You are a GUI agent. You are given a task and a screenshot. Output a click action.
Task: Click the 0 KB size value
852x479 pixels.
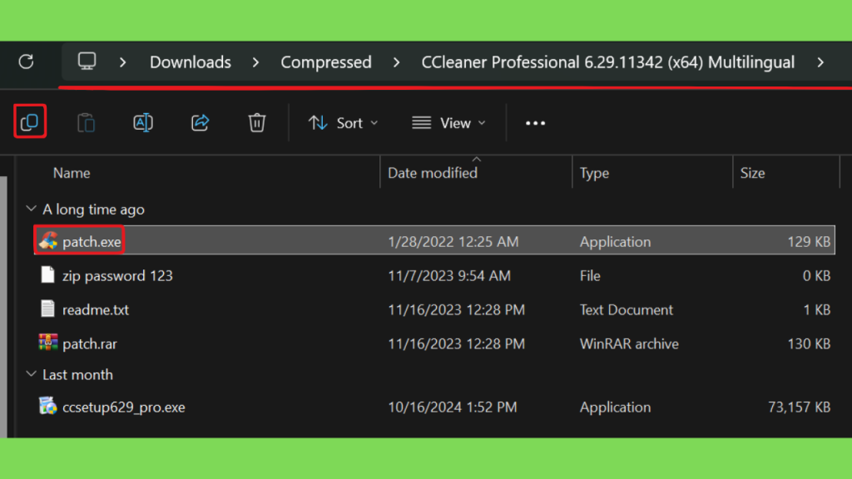pos(817,276)
